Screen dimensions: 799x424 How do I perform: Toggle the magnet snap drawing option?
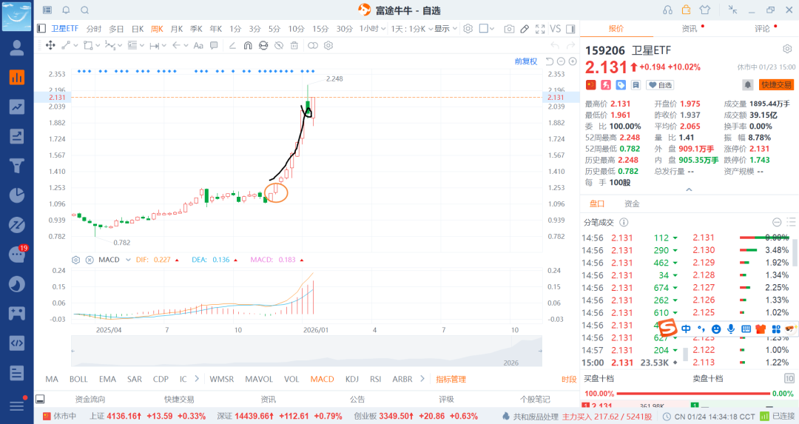(x=248, y=45)
